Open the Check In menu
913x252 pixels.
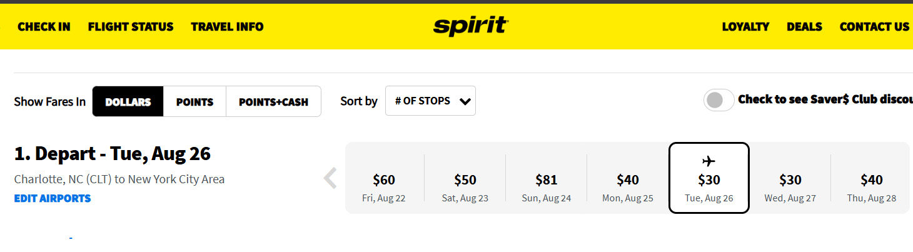click(x=44, y=26)
